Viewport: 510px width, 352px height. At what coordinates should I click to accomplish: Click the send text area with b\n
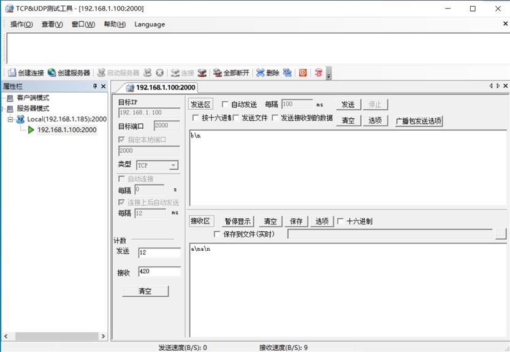[348, 167]
